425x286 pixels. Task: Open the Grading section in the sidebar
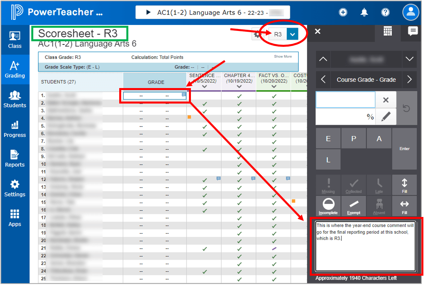pyautogui.click(x=15, y=69)
